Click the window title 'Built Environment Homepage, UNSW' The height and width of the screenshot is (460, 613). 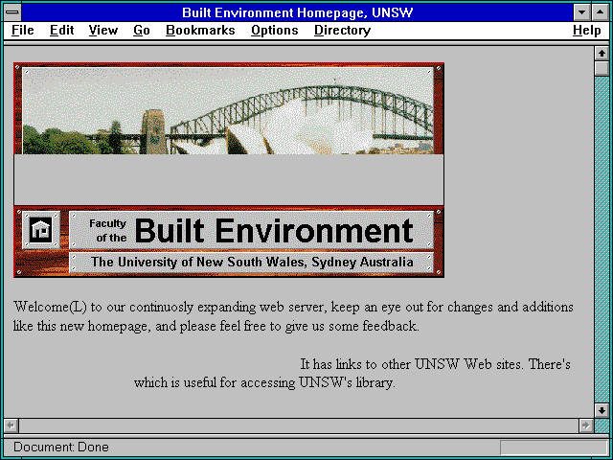click(x=297, y=12)
